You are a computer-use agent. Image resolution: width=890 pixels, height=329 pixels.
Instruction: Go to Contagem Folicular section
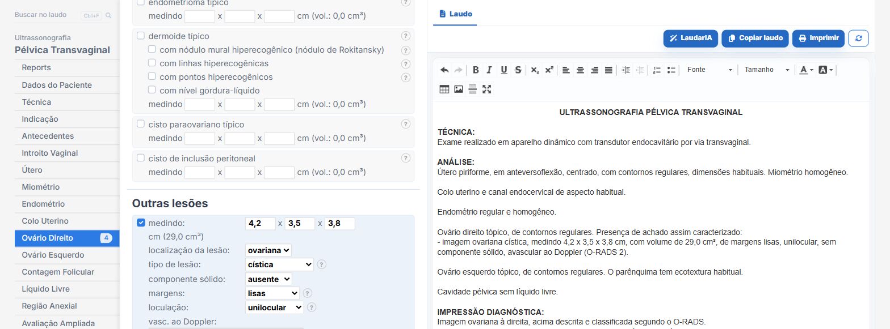(x=67, y=272)
